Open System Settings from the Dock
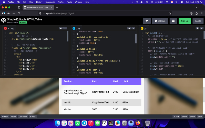205x128 pixels. pyautogui.click(x=124, y=123)
